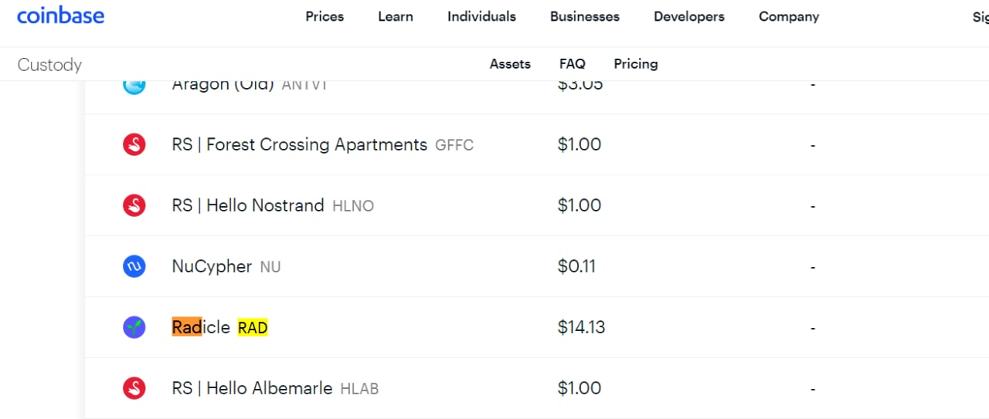Open the Company navigation item

[789, 16]
